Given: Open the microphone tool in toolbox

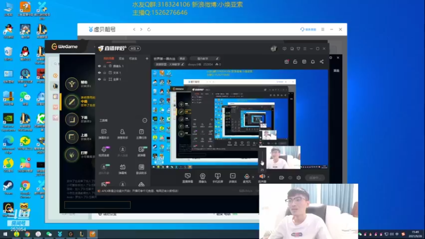Looking at the screenshot, I should [104, 151].
